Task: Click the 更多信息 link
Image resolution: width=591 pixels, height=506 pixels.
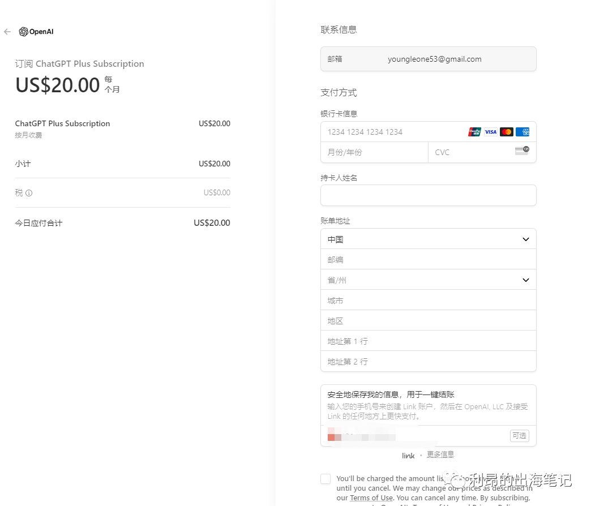Action: (x=440, y=454)
